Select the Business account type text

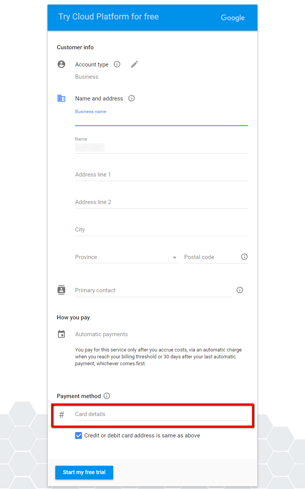87,76
